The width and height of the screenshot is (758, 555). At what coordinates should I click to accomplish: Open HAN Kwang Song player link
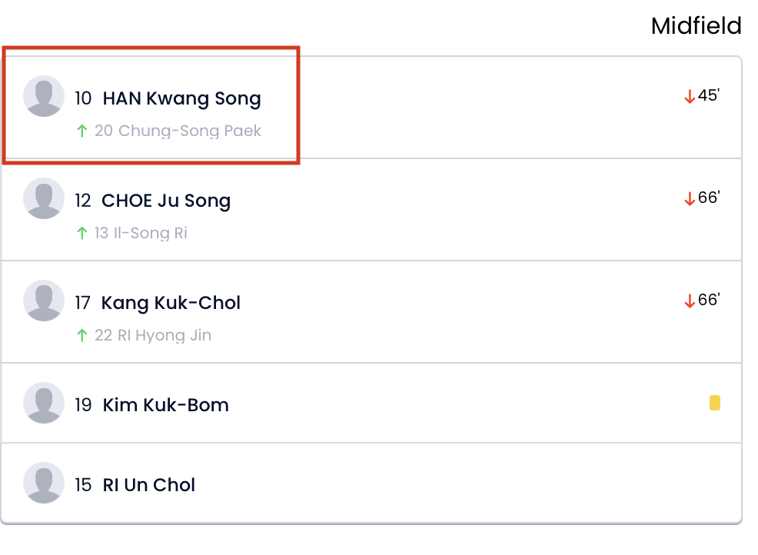click(181, 98)
